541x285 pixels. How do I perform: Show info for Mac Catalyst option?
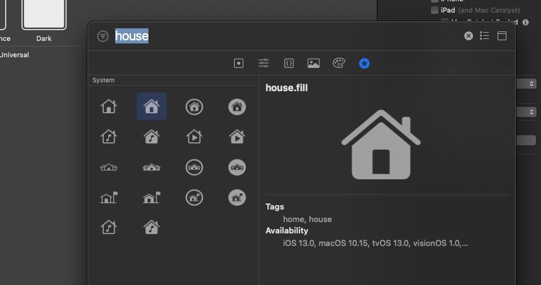tap(525, 23)
